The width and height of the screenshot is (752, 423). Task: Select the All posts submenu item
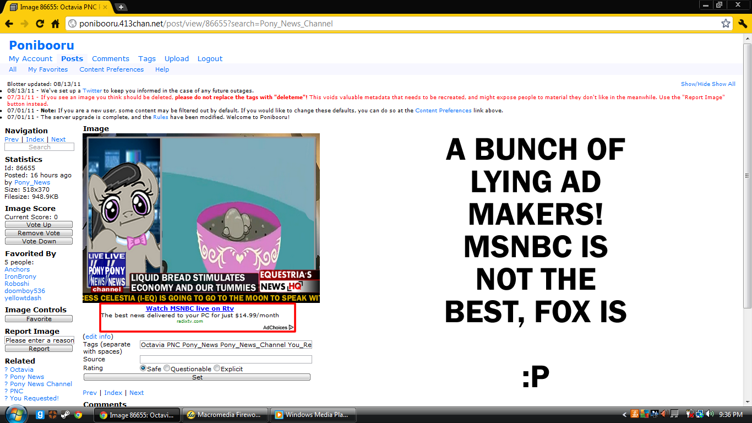(13, 69)
